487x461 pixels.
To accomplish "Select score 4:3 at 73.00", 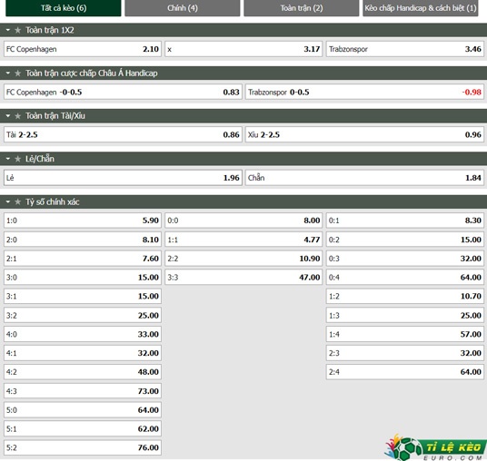I will tap(83, 391).
